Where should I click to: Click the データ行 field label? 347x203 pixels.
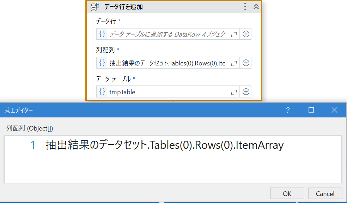(x=106, y=21)
